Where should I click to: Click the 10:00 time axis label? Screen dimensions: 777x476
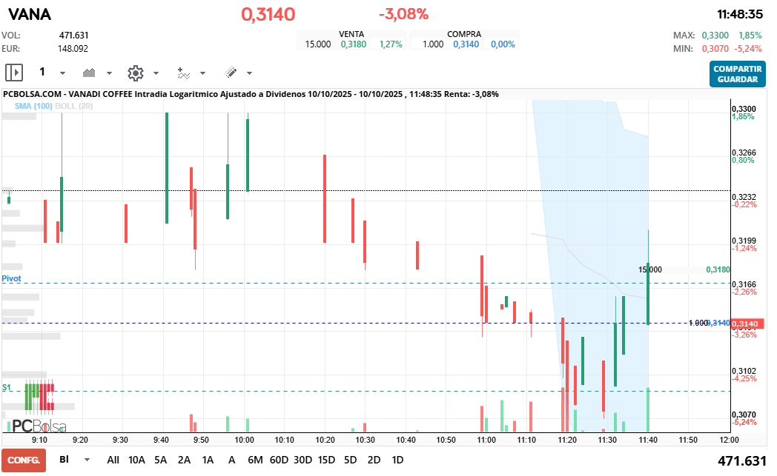[244, 440]
